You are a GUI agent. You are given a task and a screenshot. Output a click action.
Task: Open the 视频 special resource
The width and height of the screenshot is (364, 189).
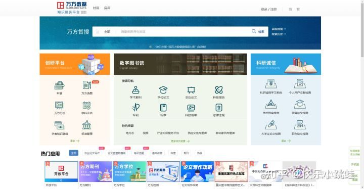coord(146,133)
